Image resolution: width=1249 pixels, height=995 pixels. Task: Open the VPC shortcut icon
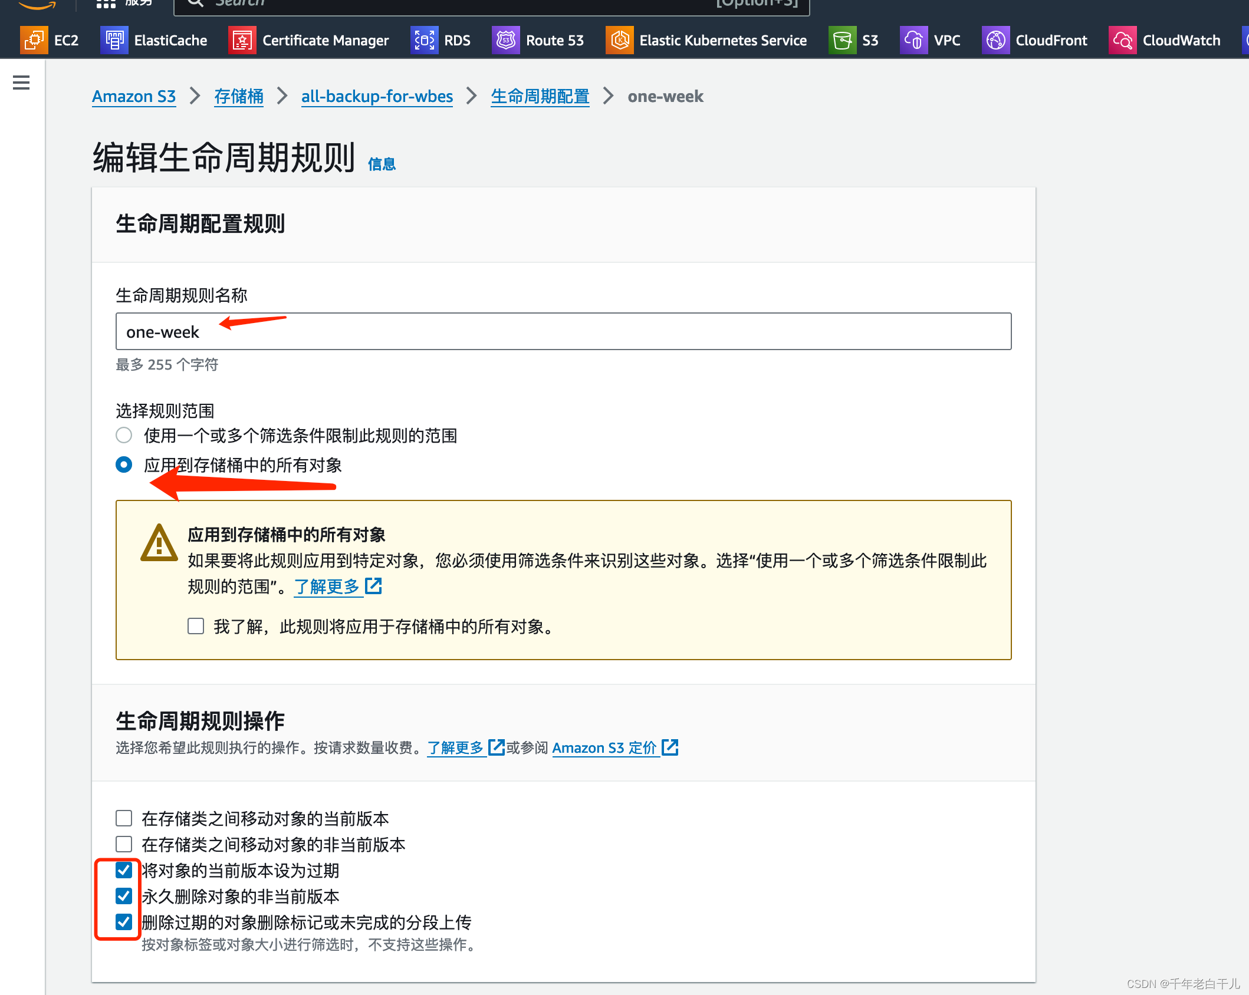click(x=913, y=40)
